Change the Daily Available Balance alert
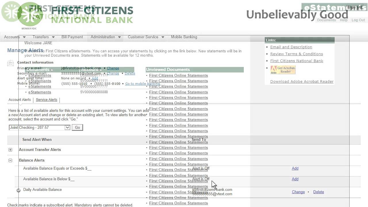Viewport: 368px width, 207px height. click(x=298, y=192)
